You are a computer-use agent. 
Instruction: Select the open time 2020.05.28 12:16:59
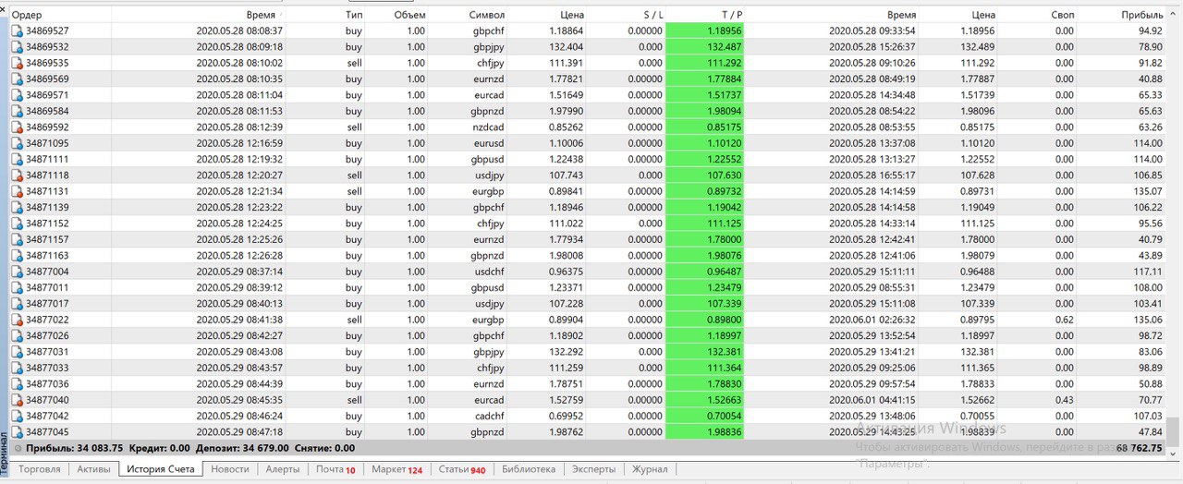239,143
